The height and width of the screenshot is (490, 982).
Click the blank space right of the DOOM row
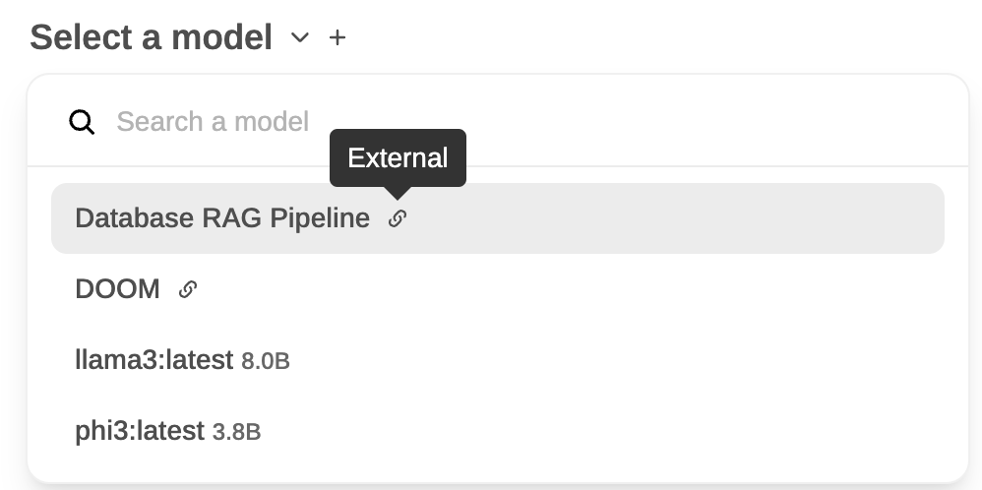(640, 289)
